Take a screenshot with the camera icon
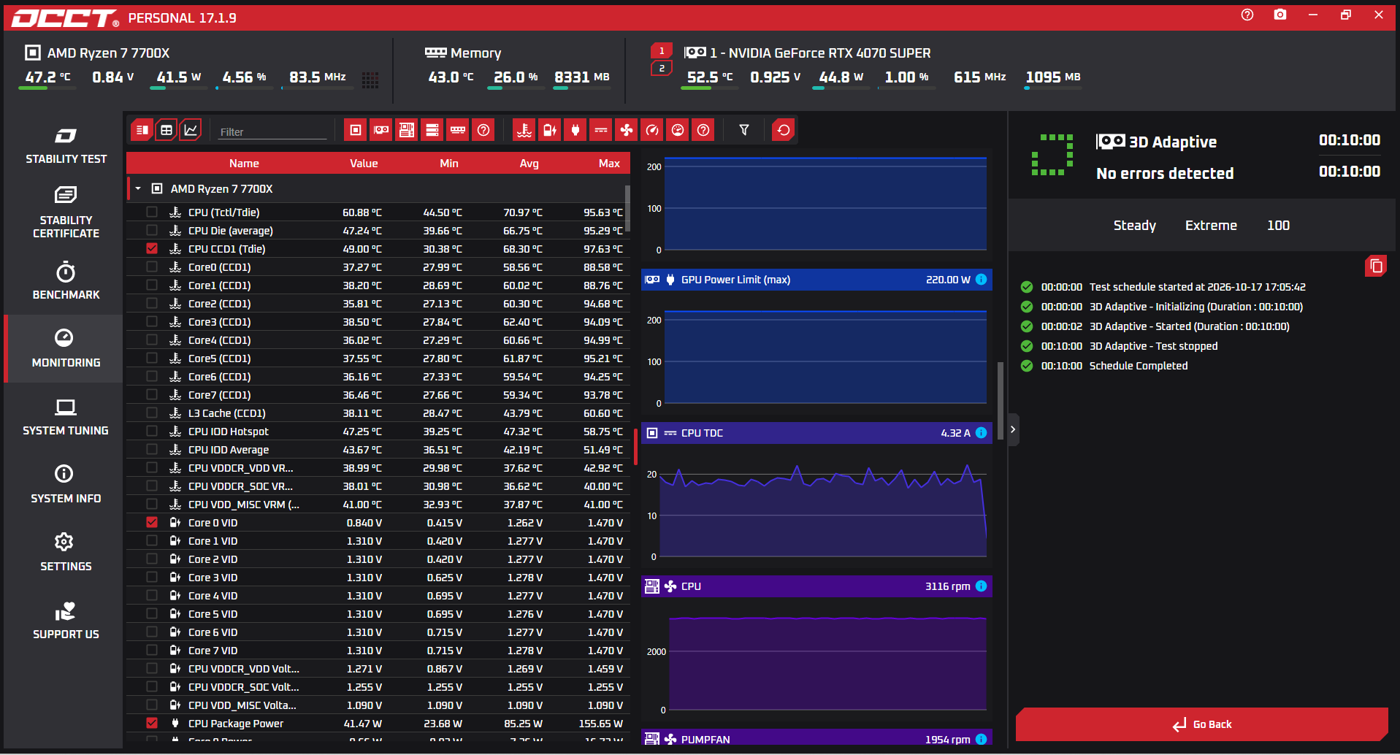The height and width of the screenshot is (755, 1400). pos(1280,15)
